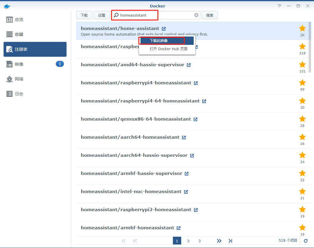The width and height of the screenshot is (314, 248).
Task: Click the star icon rated 21
Action: tap(302, 191)
